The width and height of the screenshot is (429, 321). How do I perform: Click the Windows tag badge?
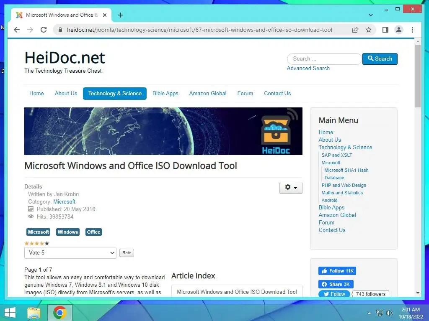(68, 232)
